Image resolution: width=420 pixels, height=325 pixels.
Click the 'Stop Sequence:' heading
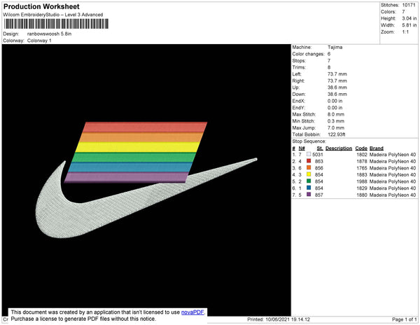309,141
